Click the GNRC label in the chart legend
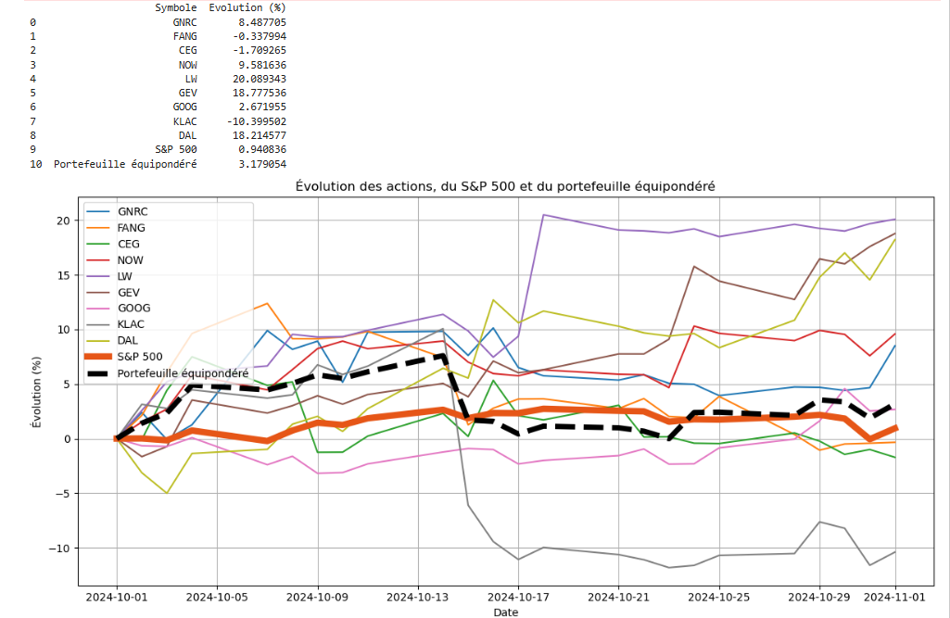Screen dimensions: 950x618 point(133,211)
